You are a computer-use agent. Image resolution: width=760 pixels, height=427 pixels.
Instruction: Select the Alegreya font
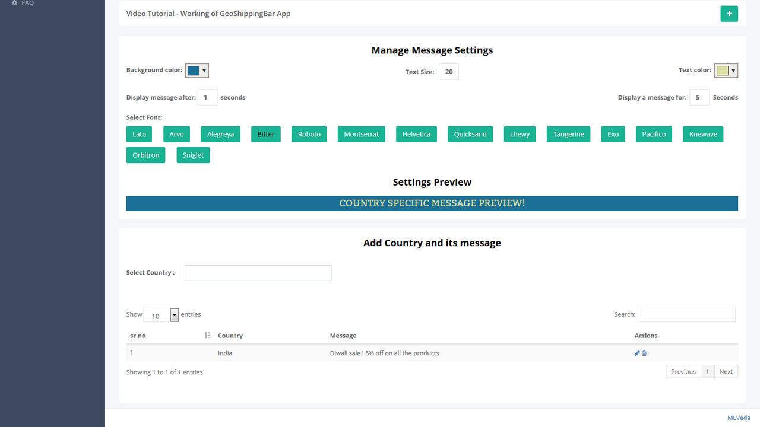click(x=220, y=134)
